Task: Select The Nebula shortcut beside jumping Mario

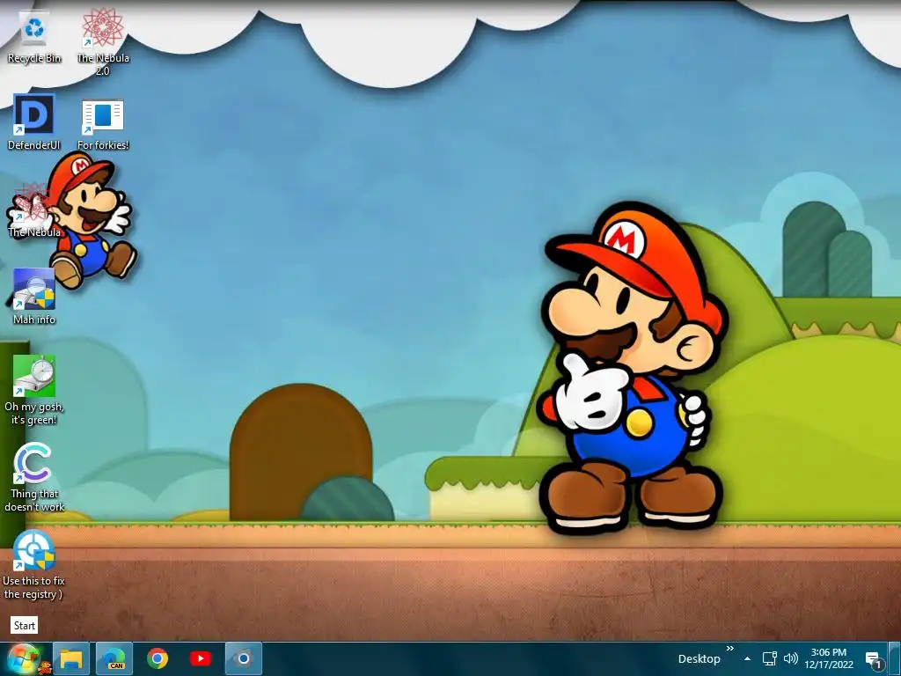Action: [x=34, y=209]
